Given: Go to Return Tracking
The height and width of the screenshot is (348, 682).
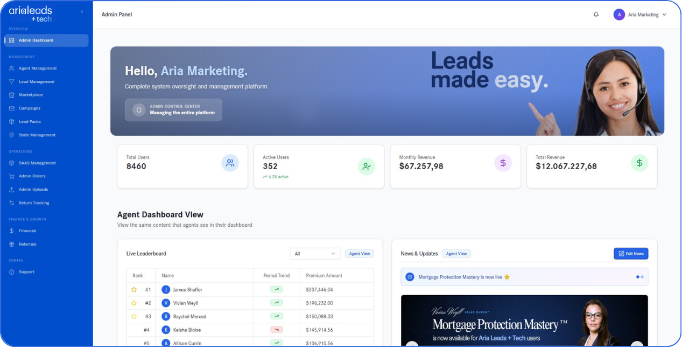Looking at the screenshot, I should point(46,203).
